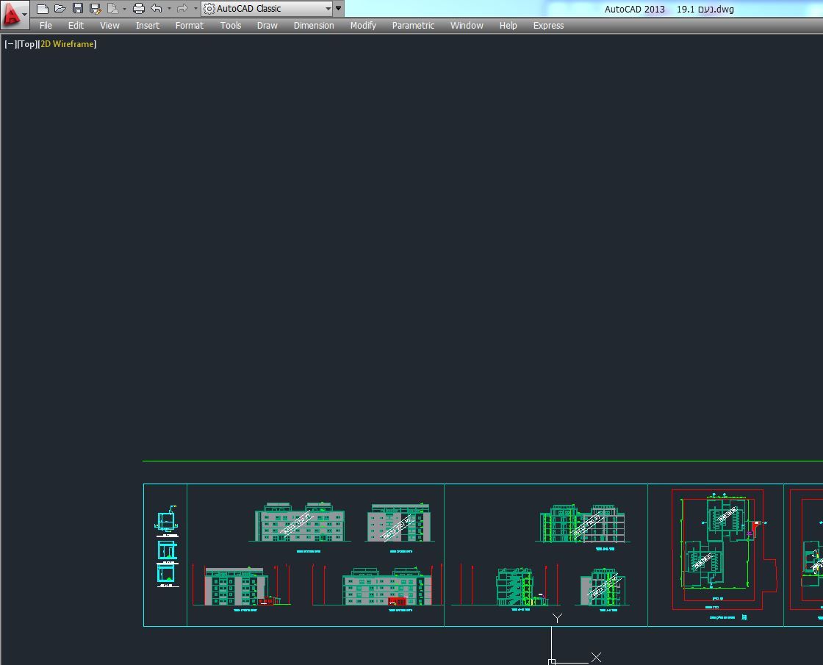Click the [Top] view control label

[27, 44]
